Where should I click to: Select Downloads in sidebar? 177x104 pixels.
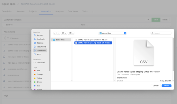pos(40,50)
